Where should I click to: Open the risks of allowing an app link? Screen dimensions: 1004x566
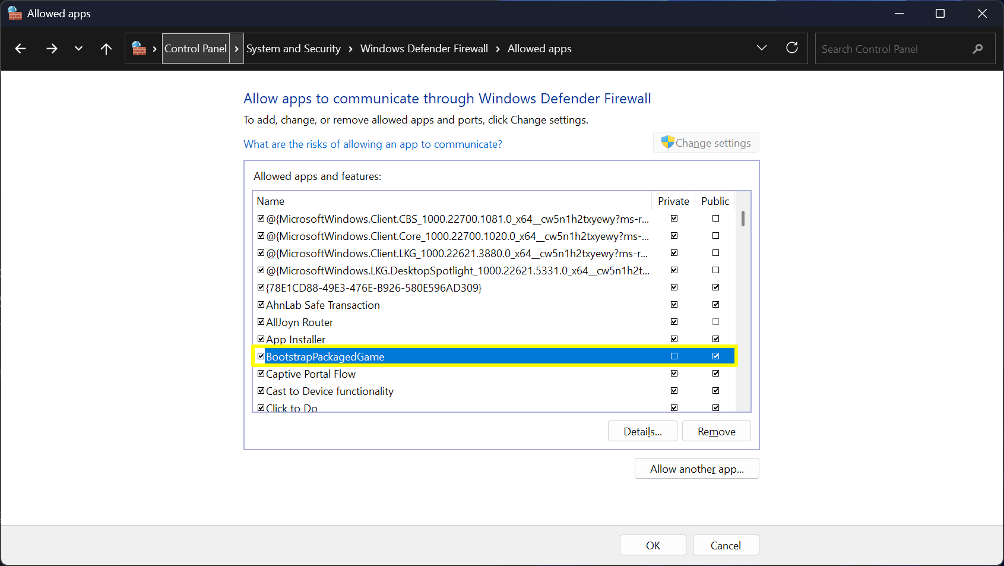coord(373,144)
